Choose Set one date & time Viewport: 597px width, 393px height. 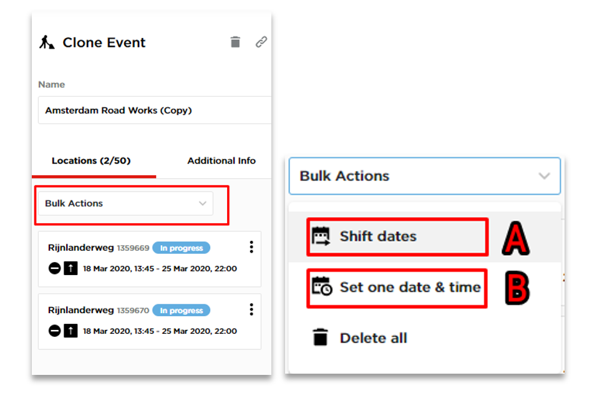397,288
